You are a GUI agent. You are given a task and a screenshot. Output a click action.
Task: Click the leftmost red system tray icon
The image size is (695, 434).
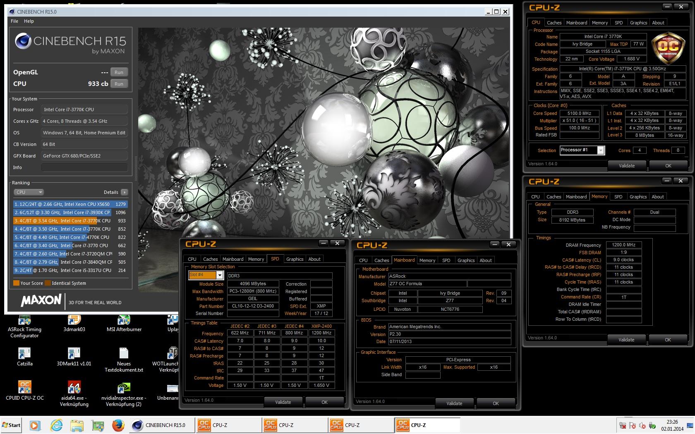pos(622,425)
